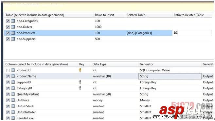Click the QuantityPerUnit column icon
This screenshot has height=121, width=215.
pos(13,94)
